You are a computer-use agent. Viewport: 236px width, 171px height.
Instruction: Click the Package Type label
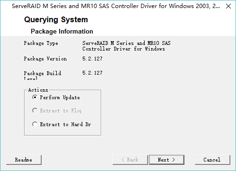(41, 43)
